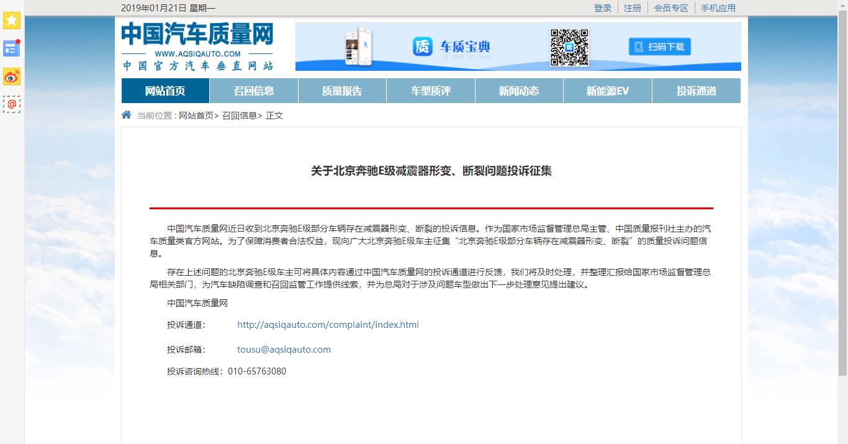Click the yellow star favorites icon
The width and height of the screenshot is (848, 444).
point(12,20)
